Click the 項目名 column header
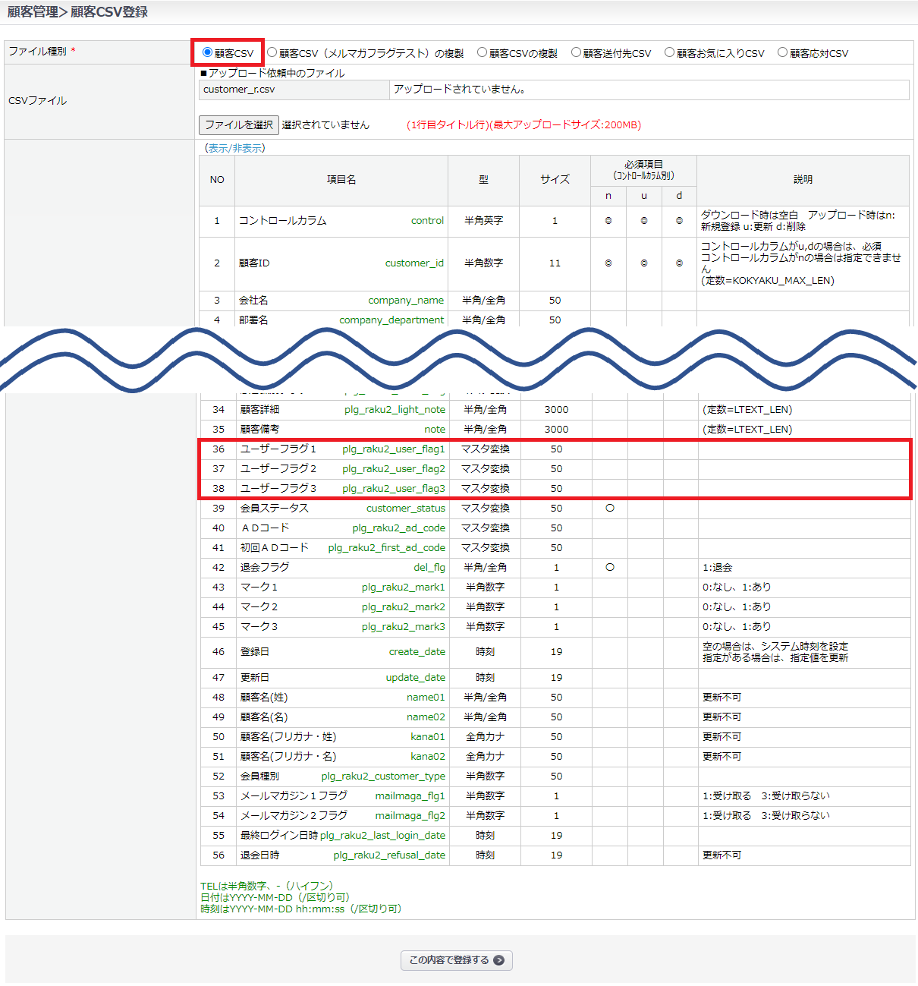918x986 pixels. click(341, 180)
